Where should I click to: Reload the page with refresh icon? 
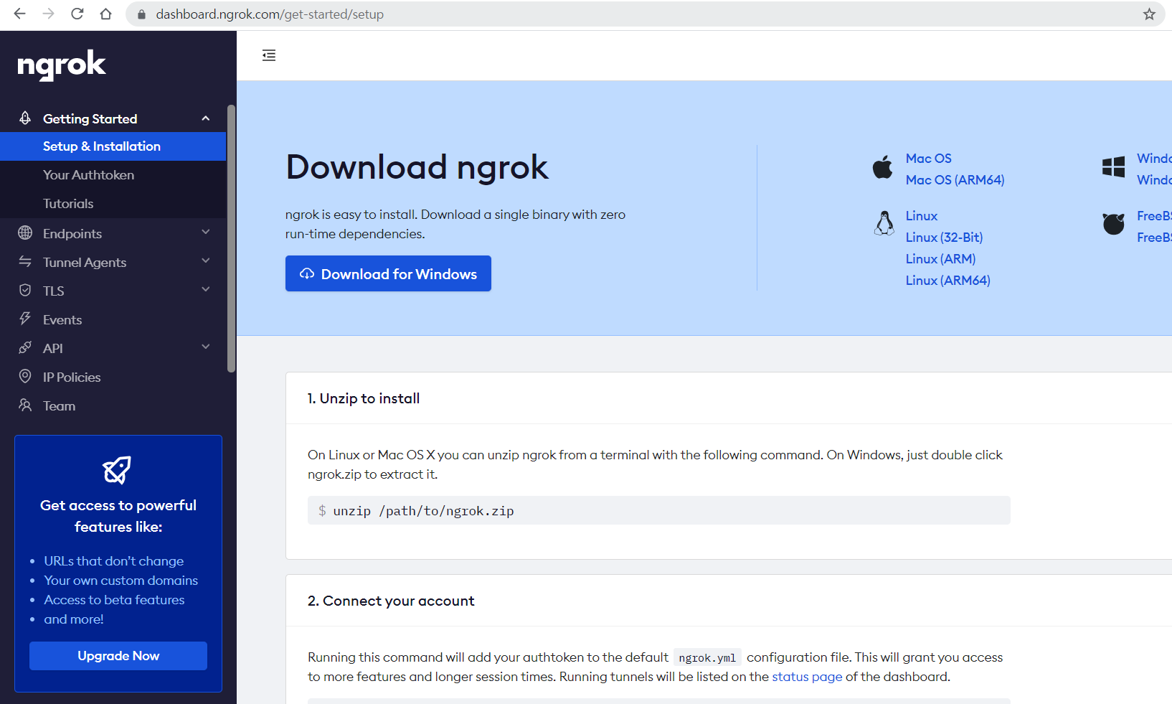77,14
